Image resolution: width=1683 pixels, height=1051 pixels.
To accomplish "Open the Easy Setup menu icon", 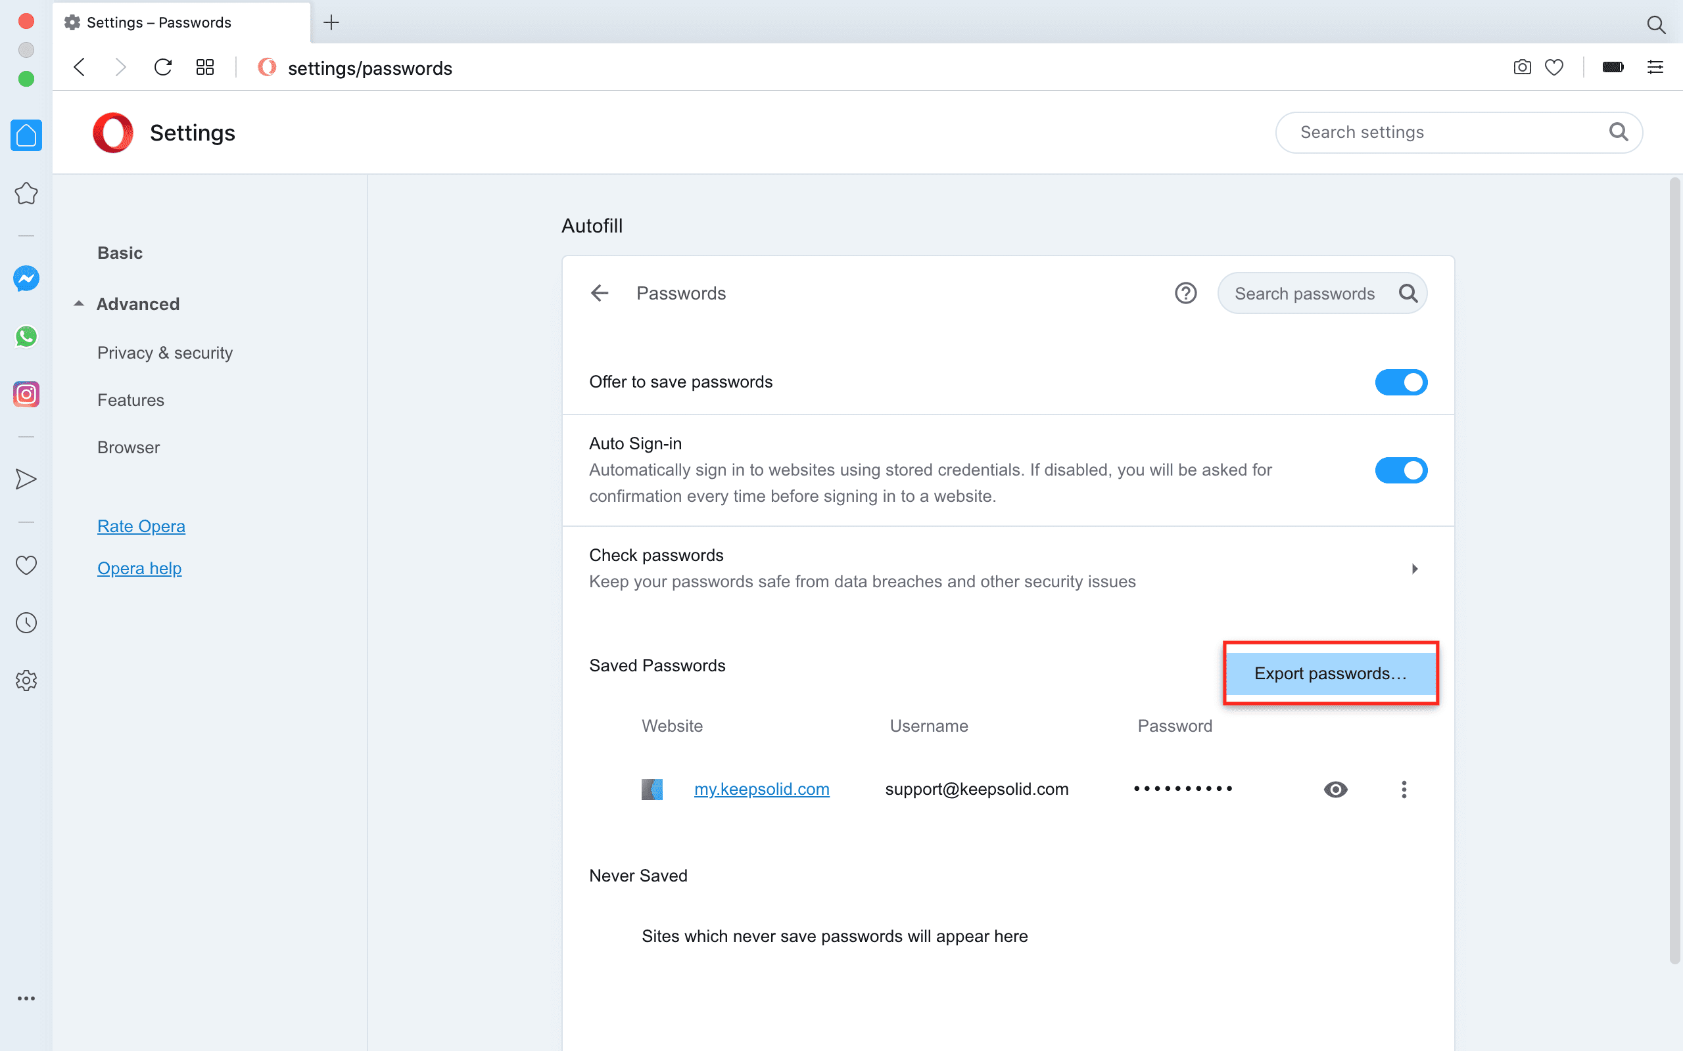I will tap(1655, 68).
